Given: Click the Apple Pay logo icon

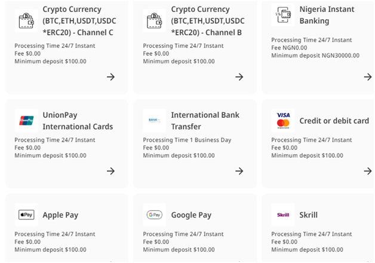Looking at the screenshot, I should point(26,215).
